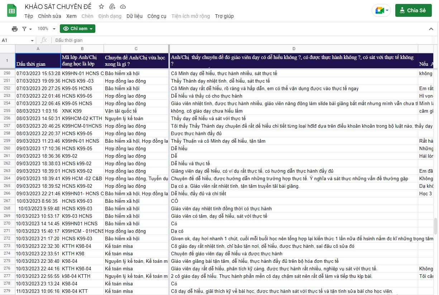Click the move-to-Drive folder icon
Image resolution: width=439 pixels, height=295 pixels.
(112, 7)
